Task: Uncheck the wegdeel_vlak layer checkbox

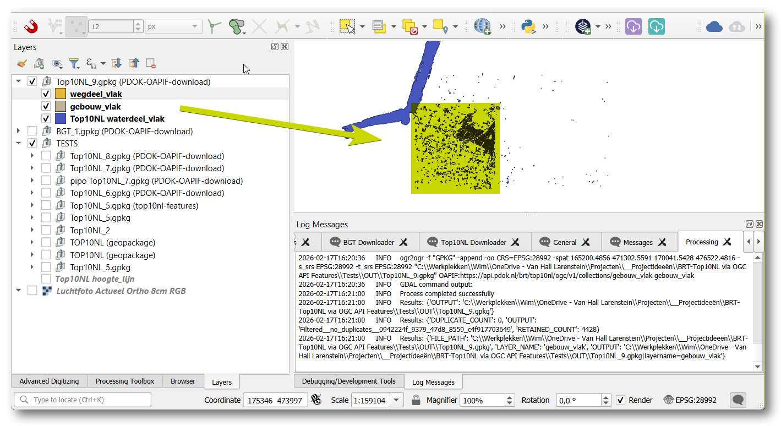Action: [x=46, y=94]
